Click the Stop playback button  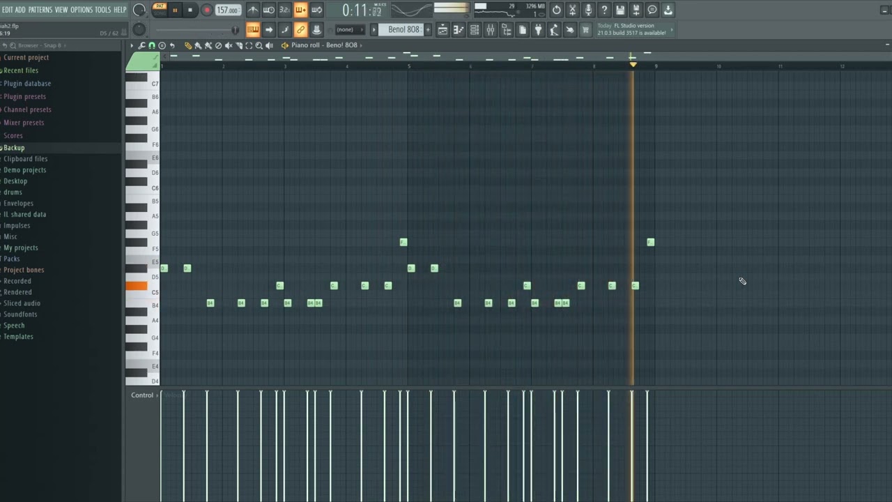pyautogui.click(x=190, y=10)
